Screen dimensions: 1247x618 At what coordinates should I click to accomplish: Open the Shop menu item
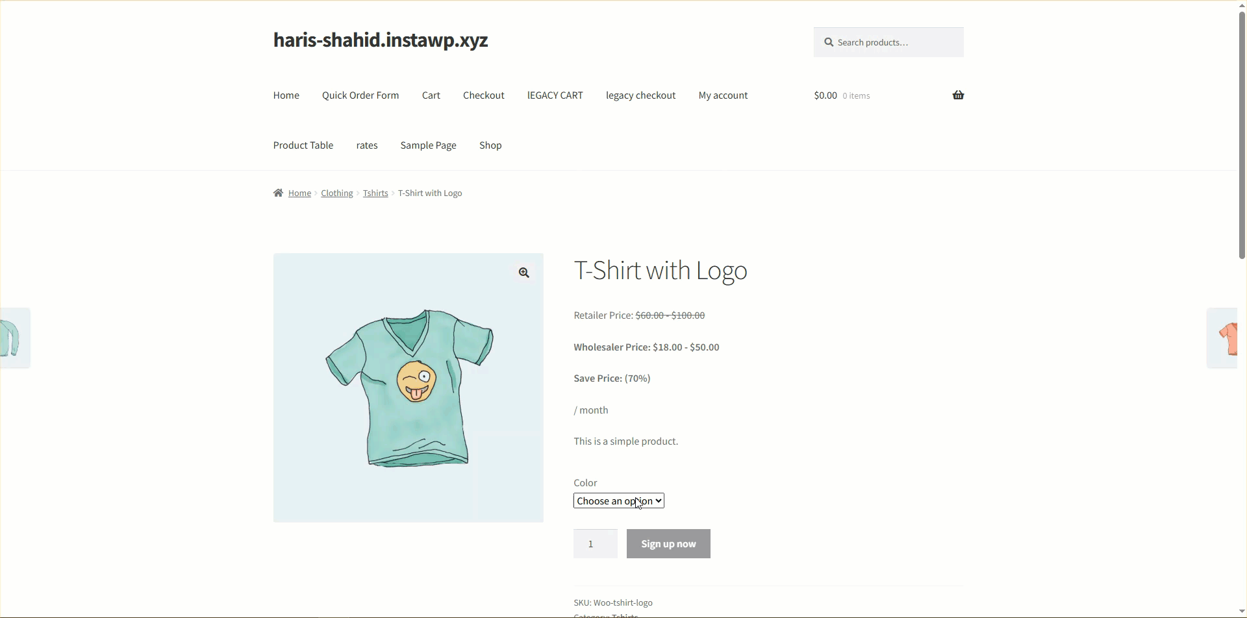click(490, 145)
